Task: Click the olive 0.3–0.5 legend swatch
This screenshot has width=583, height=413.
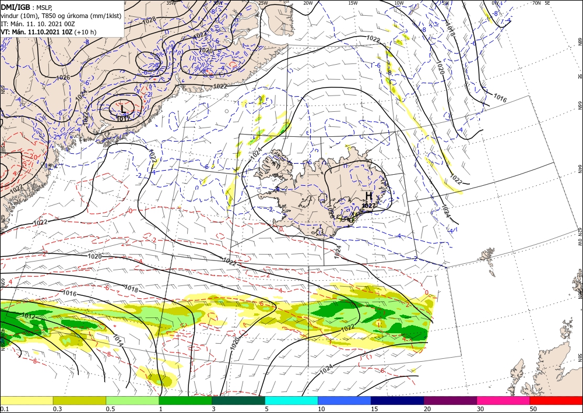Action: (79, 400)
